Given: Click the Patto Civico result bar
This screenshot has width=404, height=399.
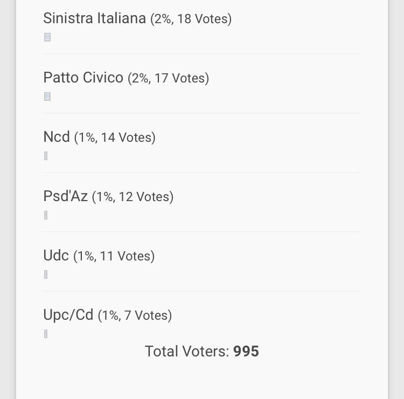Looking at the screenshot, I should [x=47, y=97].
